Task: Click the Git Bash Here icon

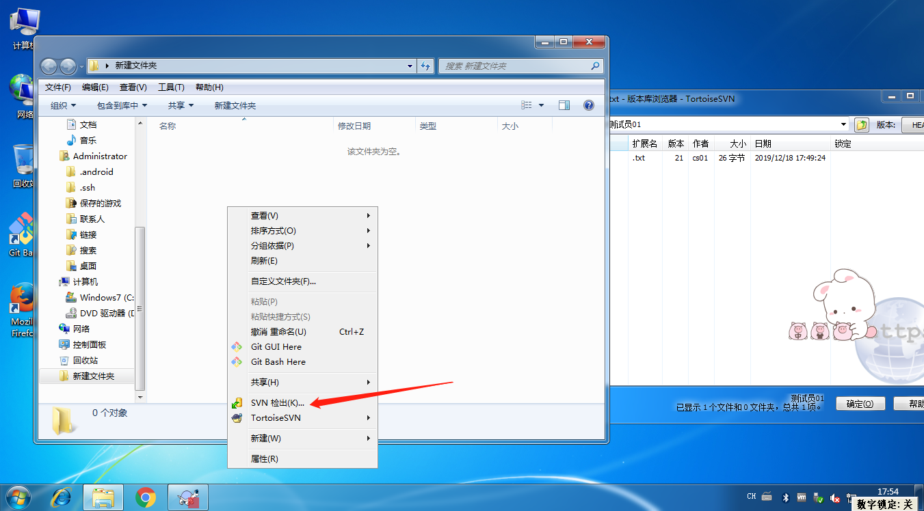Action: click(x=237, y=362)
